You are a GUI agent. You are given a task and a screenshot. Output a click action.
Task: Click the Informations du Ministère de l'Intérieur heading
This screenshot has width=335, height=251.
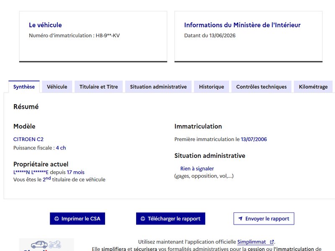[x=242, y=25]
